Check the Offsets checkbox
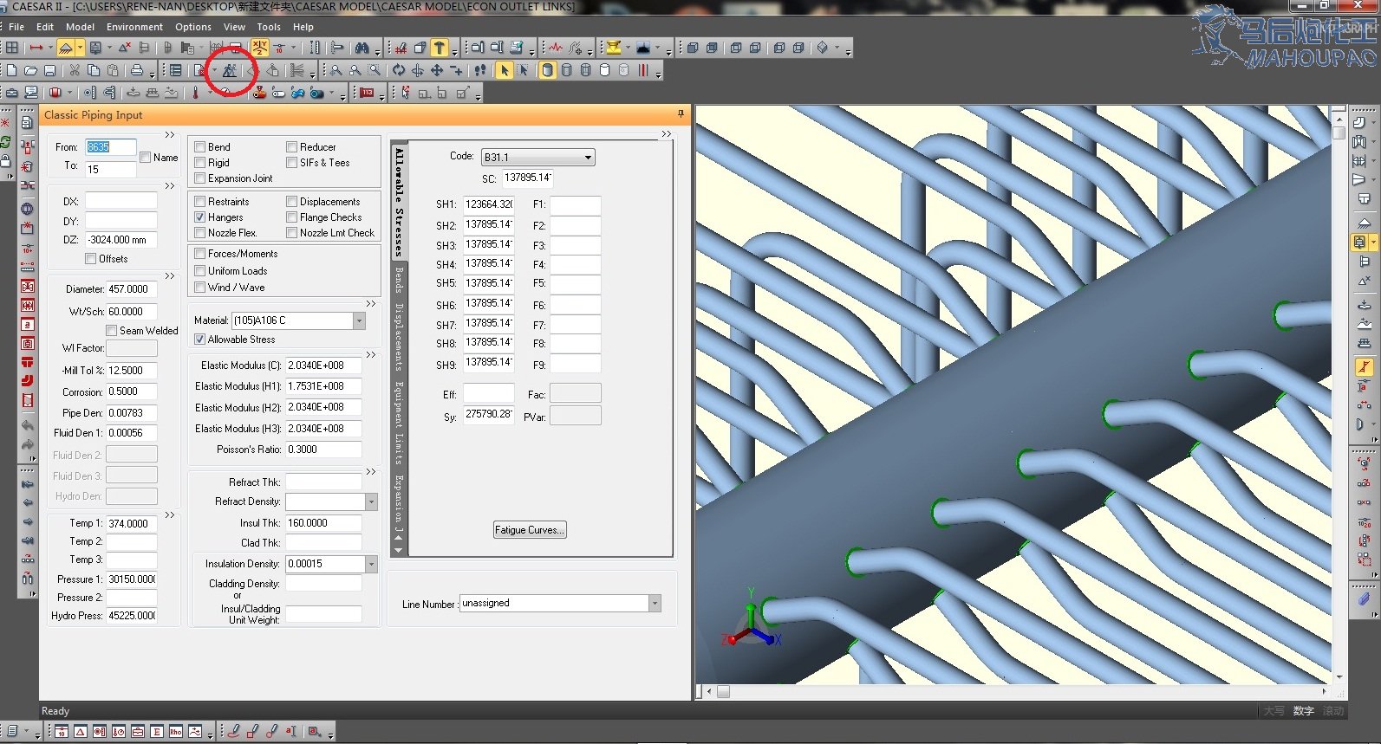The height and width of the screenshot is (744, 1381). point(91,259)
